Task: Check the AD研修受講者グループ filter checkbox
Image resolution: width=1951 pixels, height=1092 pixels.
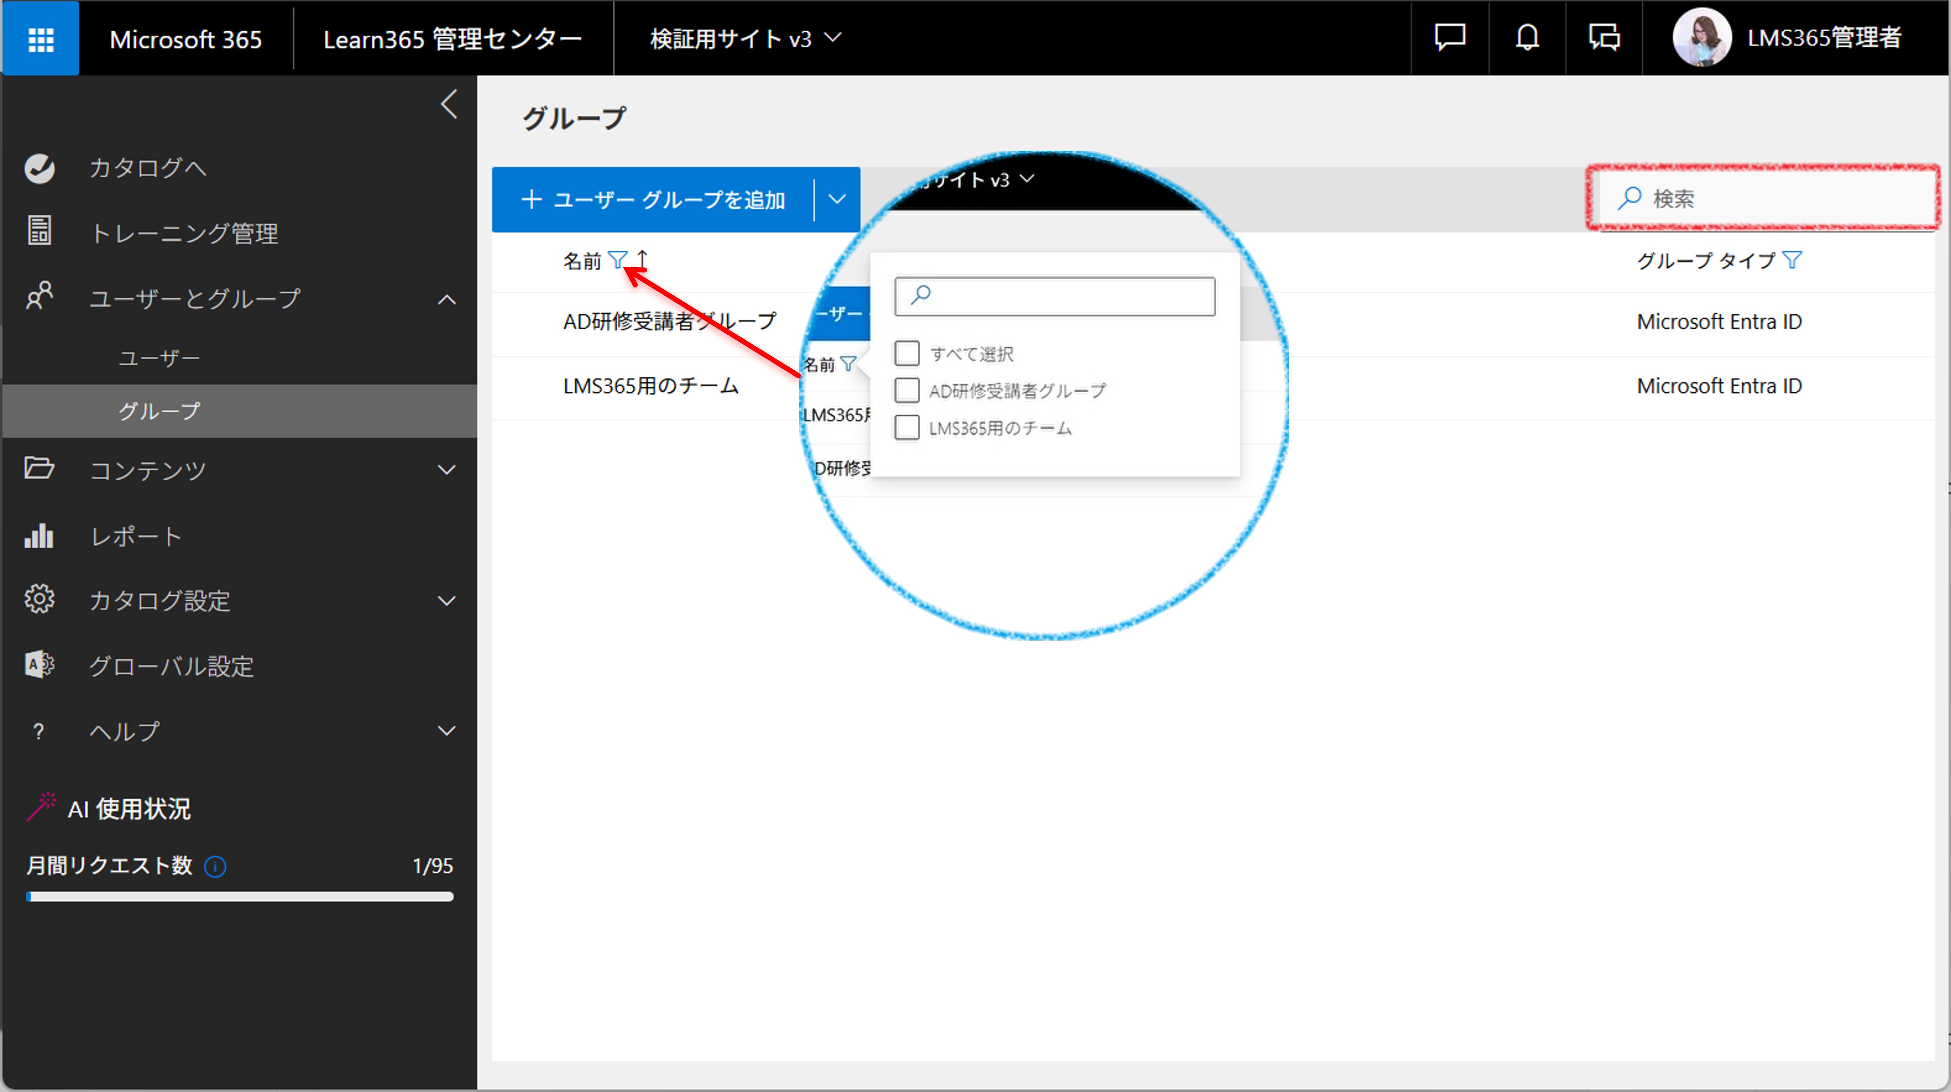Action: (x=907, y=390)
